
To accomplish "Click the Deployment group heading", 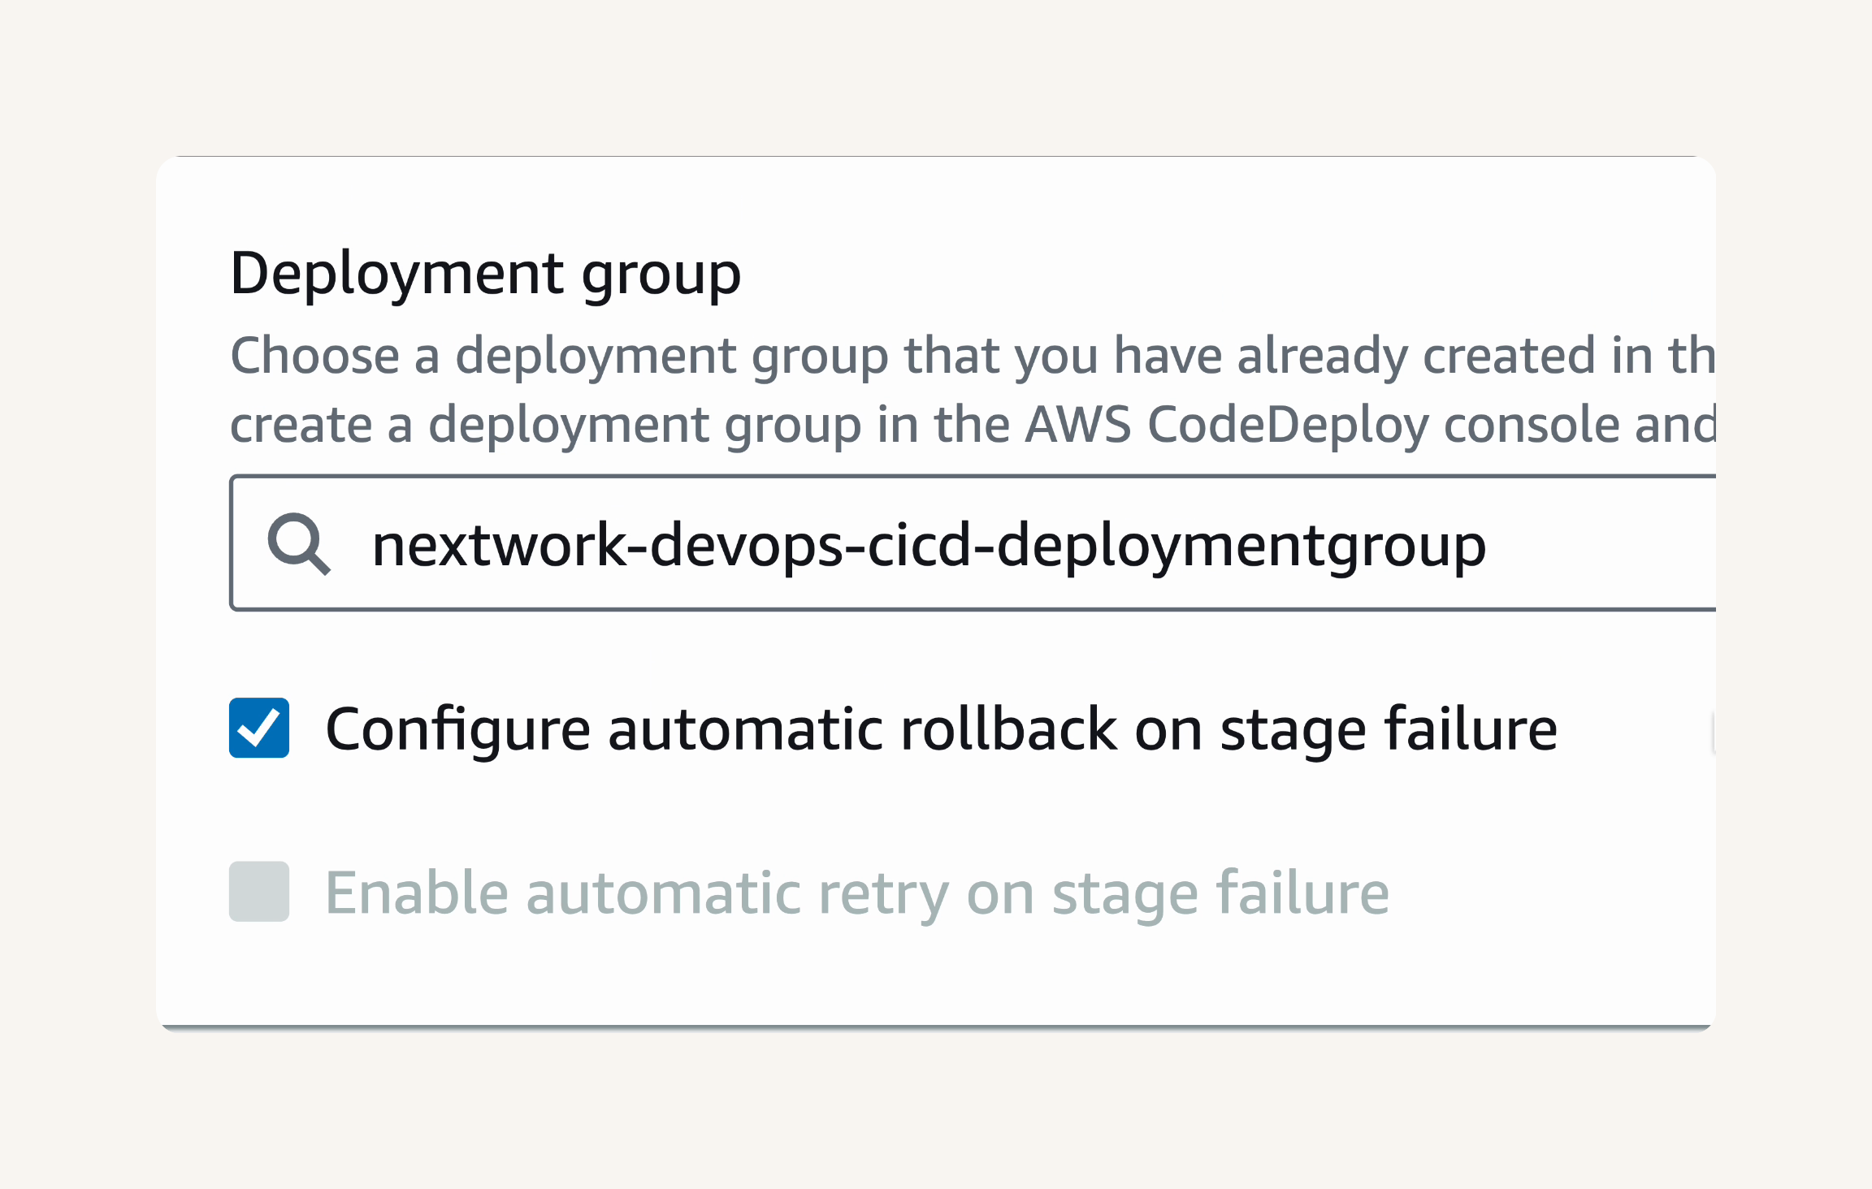I will point(485,275).
